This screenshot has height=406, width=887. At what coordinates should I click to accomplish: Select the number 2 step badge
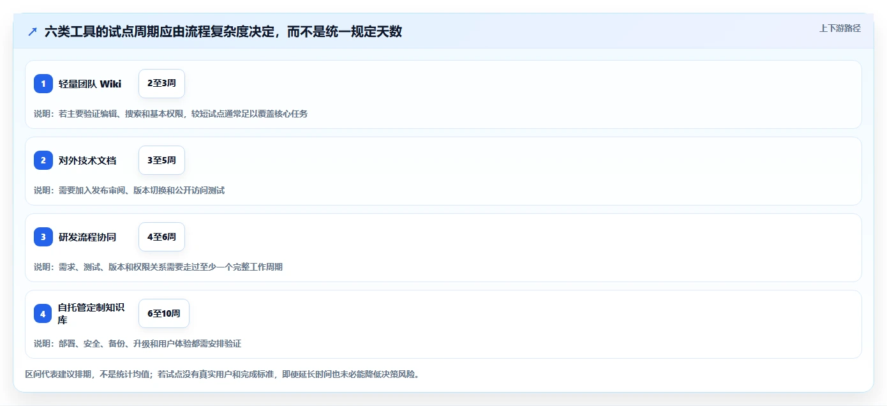click(x=43, y=160)
